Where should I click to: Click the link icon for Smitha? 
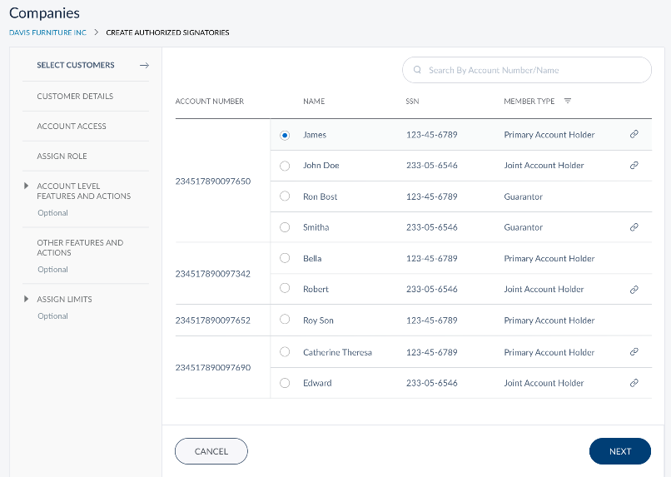(634, 227)
